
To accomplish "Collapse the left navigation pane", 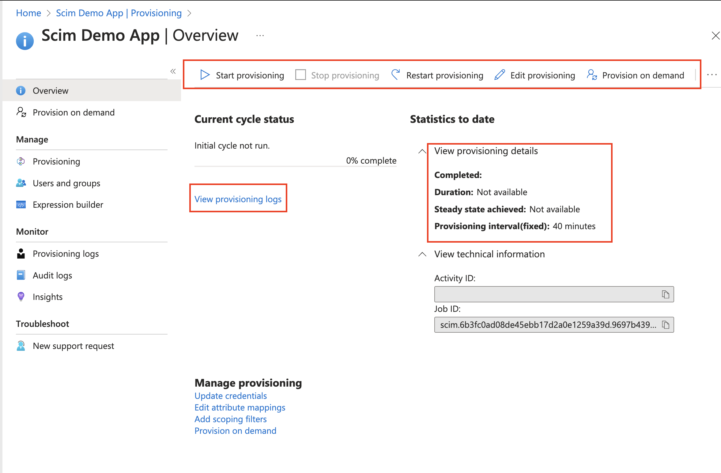I will coord(173,71).
